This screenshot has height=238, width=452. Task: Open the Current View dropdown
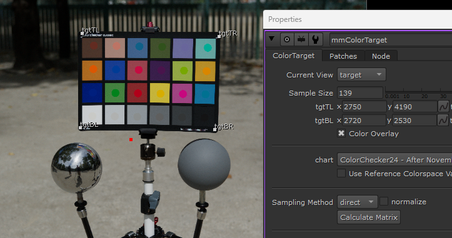tap(361, 75)
